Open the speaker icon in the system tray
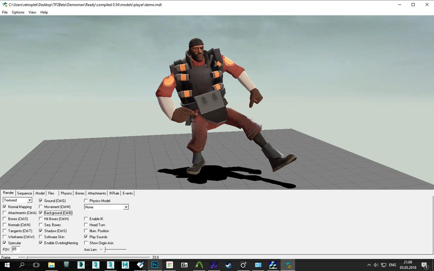Image resolution: width=434 pixels, height=271 pixels. click(376, 265)
